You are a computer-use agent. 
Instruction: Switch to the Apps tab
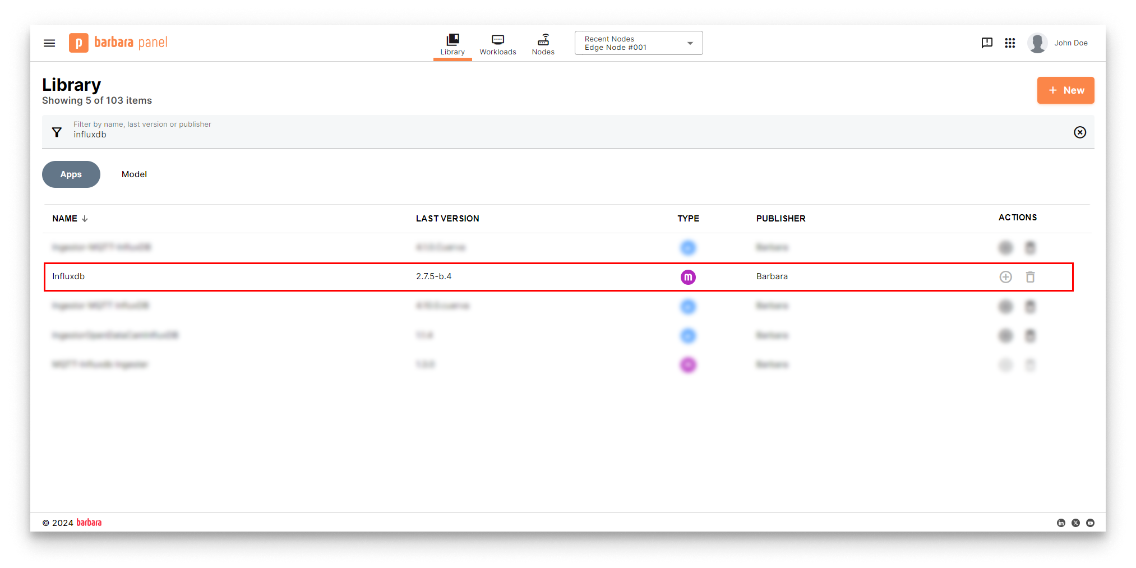pos(71,174)
